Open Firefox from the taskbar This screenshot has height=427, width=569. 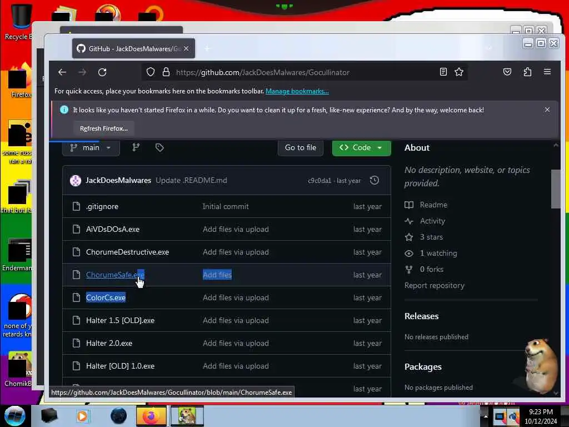click(151, 416)
